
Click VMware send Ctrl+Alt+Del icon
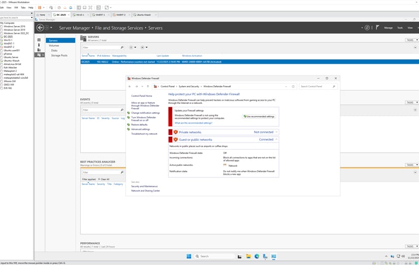point(51,8)
